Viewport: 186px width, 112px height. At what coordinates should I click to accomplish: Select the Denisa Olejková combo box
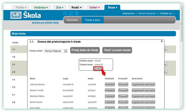pos(56,51)
